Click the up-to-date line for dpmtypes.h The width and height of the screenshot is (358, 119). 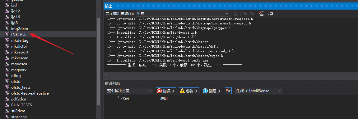(169, 28)
